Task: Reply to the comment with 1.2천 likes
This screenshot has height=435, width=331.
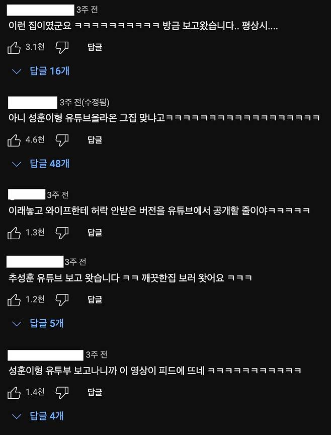Action: 95,300
